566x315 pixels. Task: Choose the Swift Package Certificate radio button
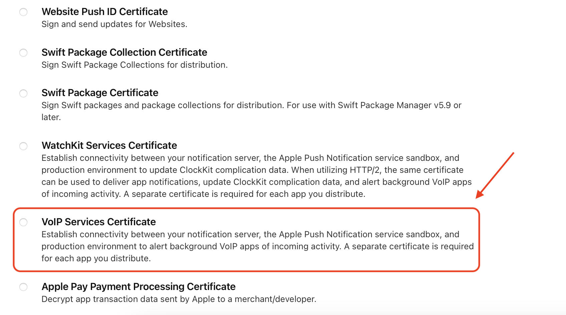pos(23,93)
